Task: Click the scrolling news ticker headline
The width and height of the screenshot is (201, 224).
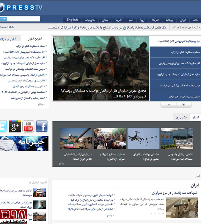Action: pos(107,28)
